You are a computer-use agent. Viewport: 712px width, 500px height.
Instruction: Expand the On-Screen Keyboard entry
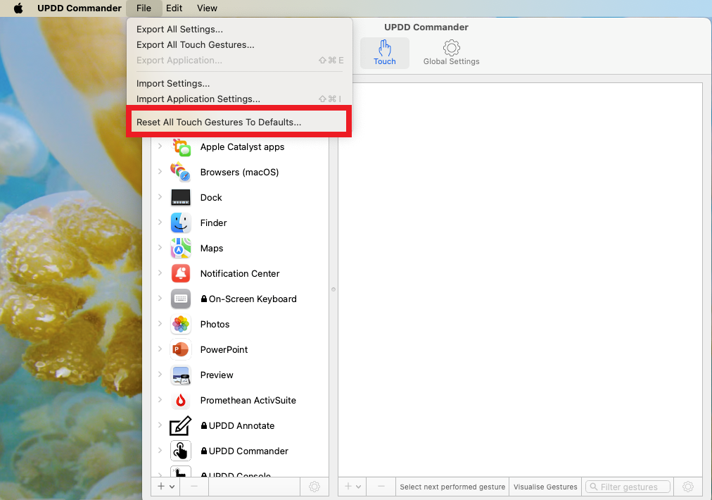(160, 299)
